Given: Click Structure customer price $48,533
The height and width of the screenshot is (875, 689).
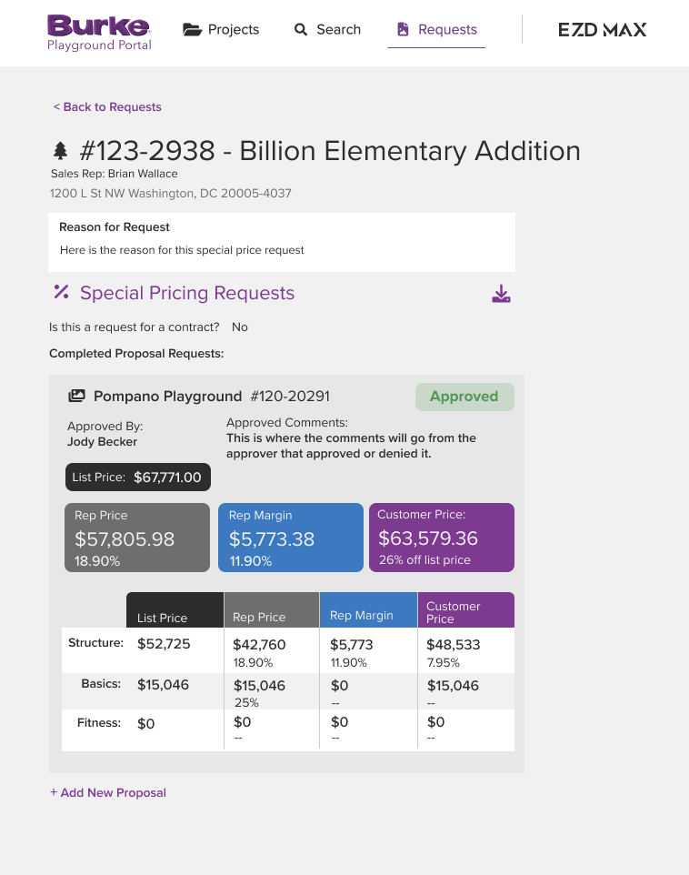Looking at the screenshot, I should coord(453,645).
